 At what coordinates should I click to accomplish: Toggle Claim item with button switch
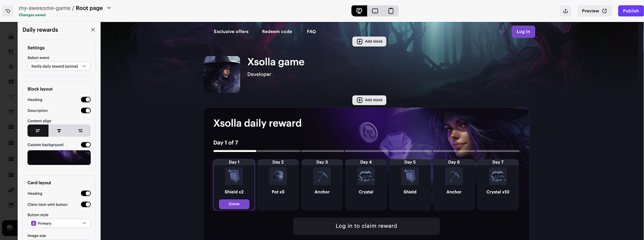(x=86, y=204)
